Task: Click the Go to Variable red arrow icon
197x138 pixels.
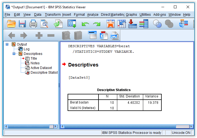Action: (x=133, y=24)
